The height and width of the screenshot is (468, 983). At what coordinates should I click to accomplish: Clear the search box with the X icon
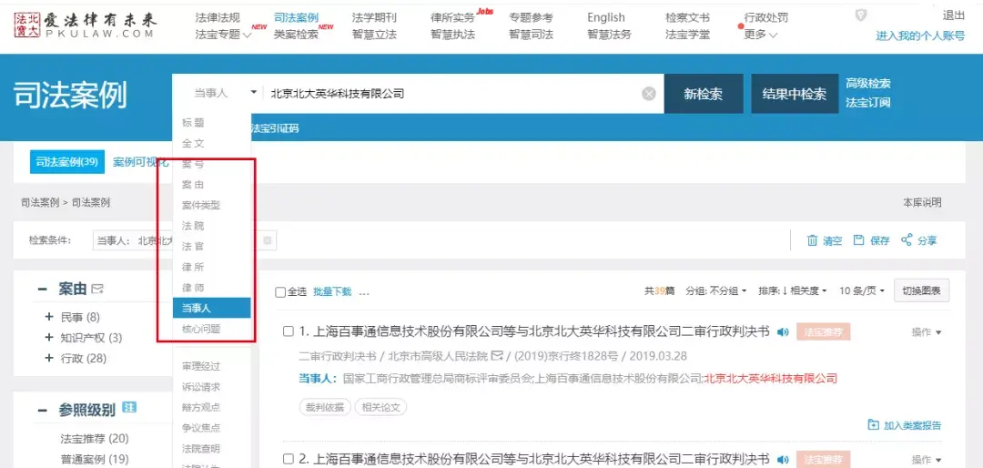click(x=649, y=94)
